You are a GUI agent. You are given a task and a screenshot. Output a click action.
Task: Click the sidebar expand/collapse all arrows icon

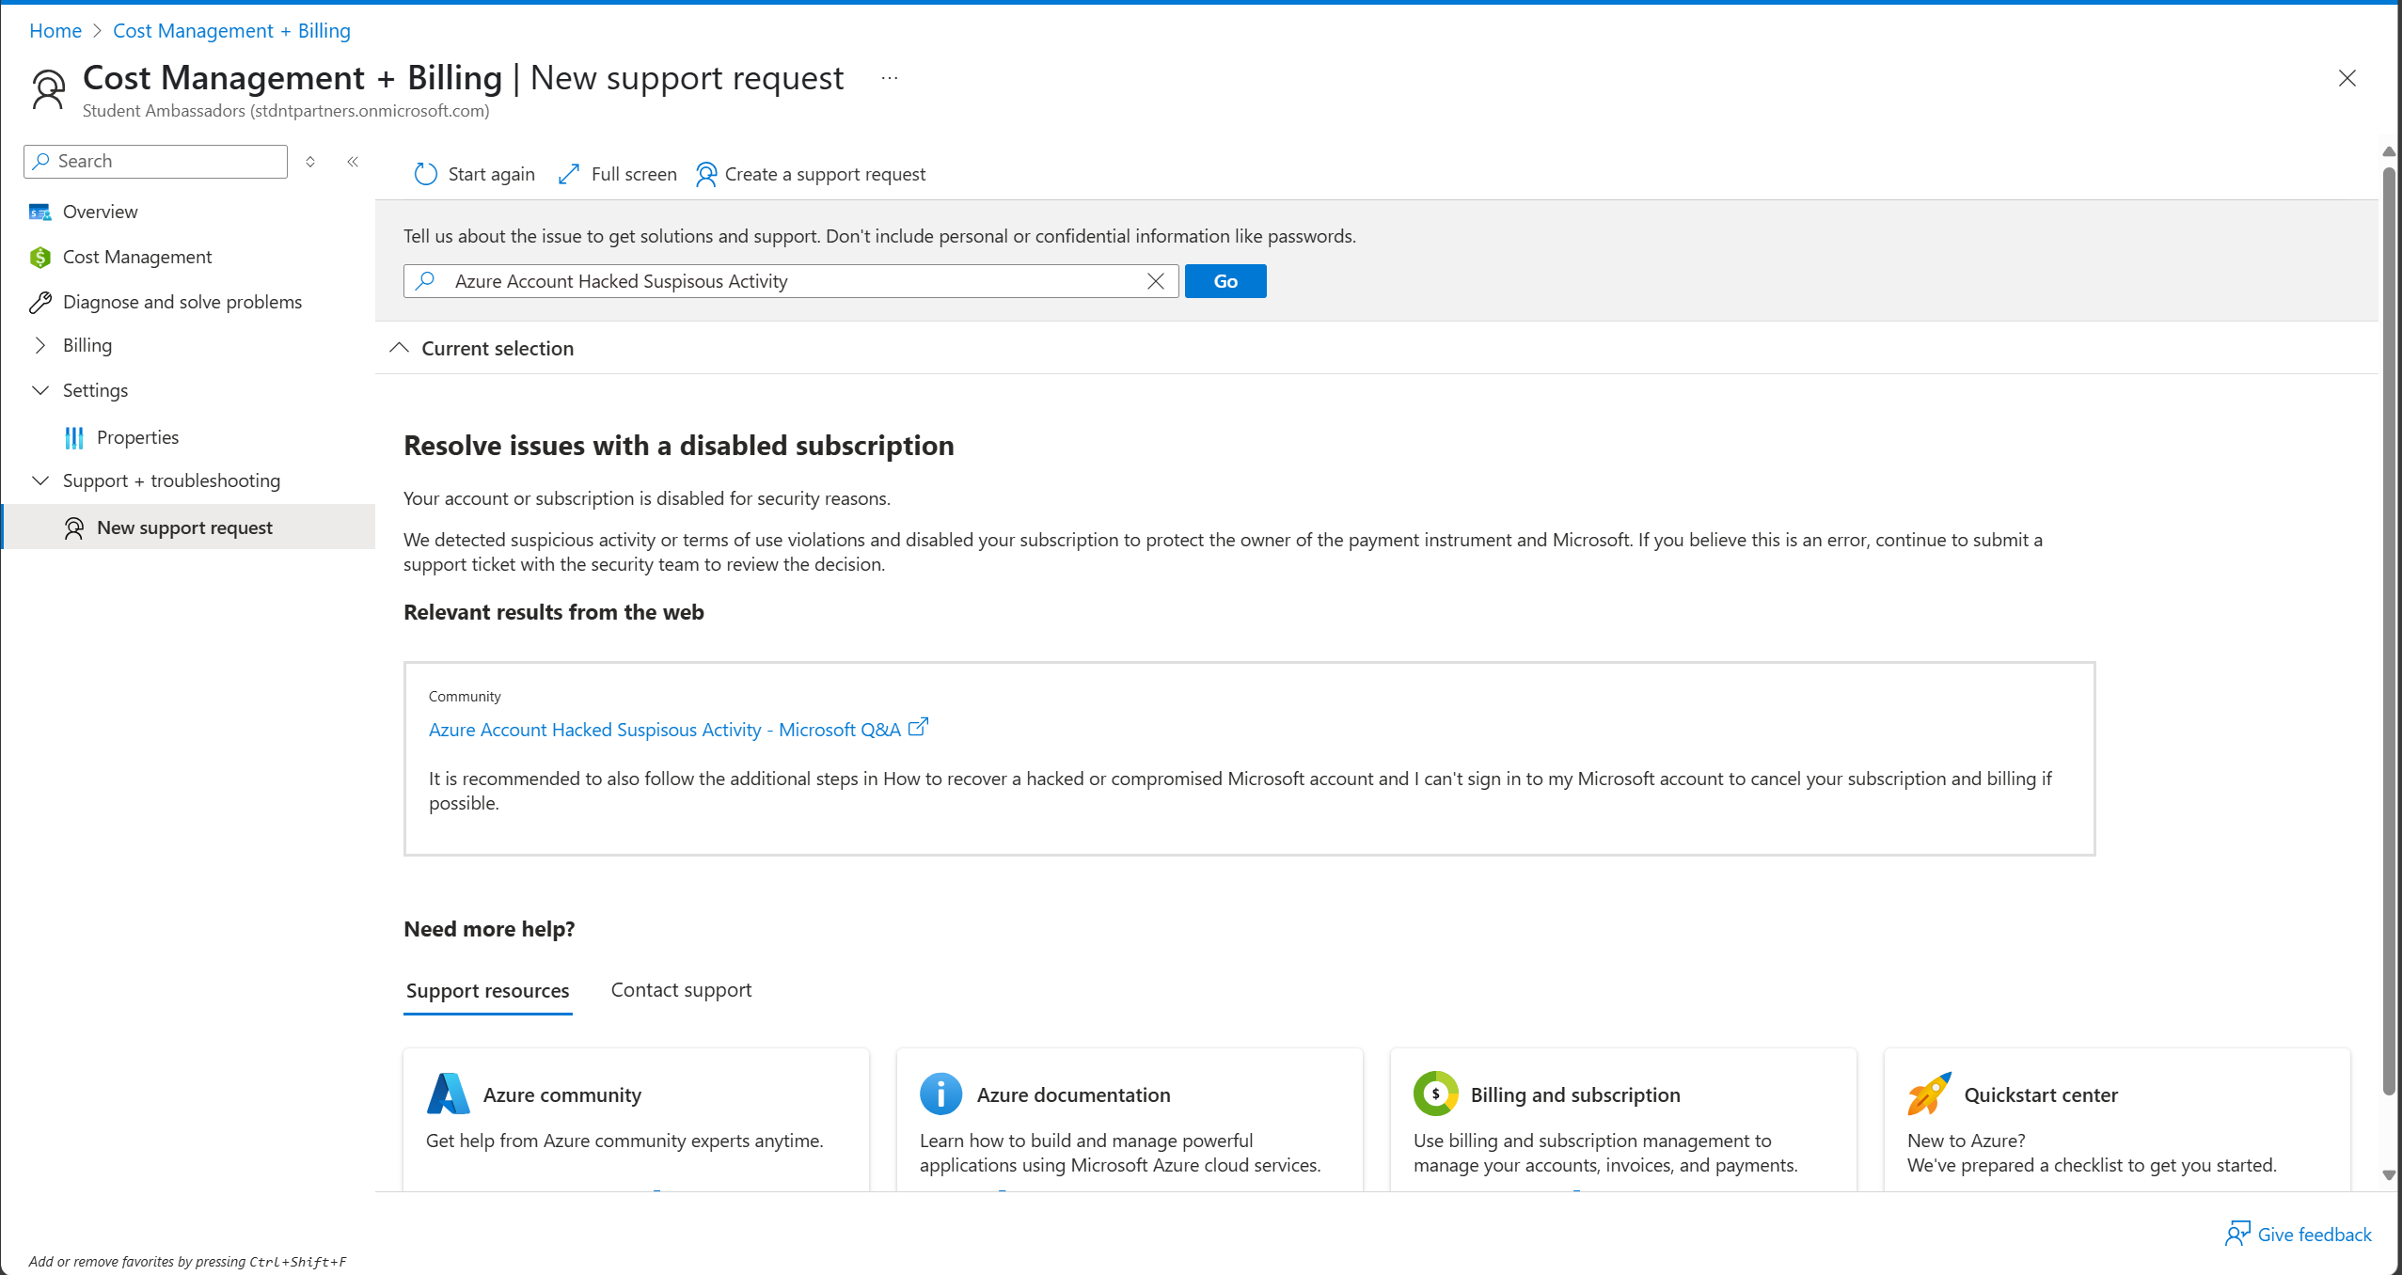310,162
